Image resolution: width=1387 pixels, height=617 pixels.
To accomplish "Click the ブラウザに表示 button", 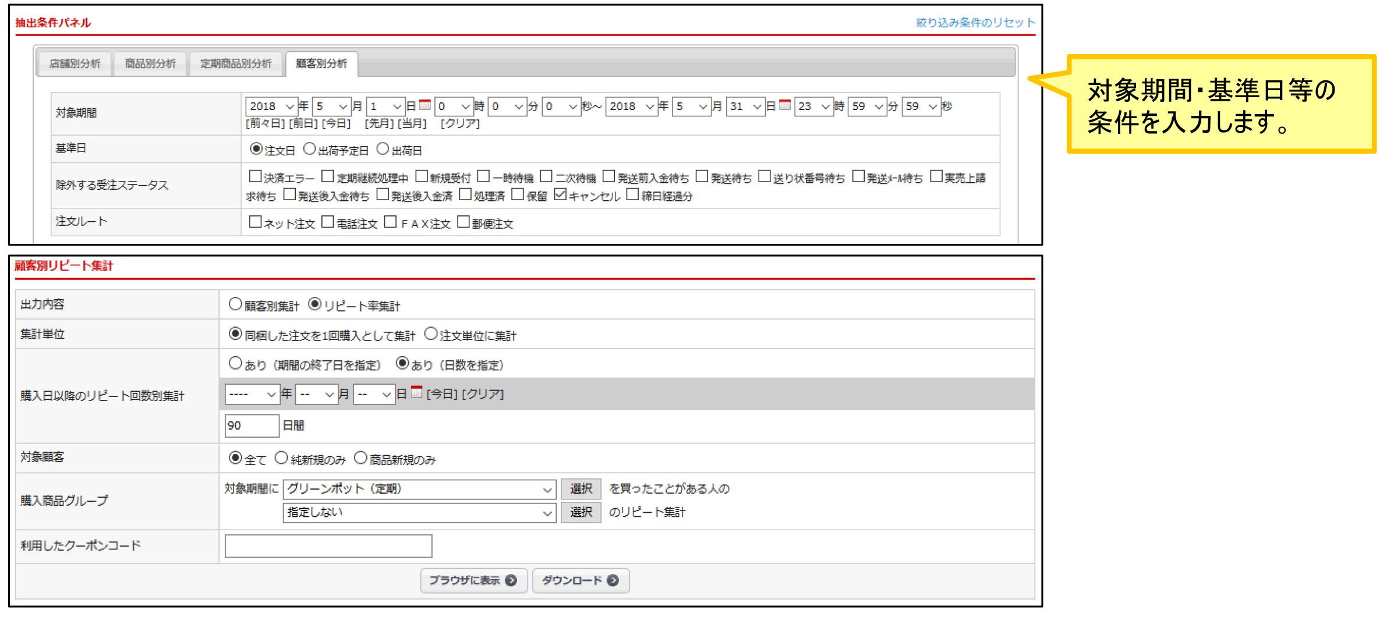I will pyautogui.click(x=473, y=581).
